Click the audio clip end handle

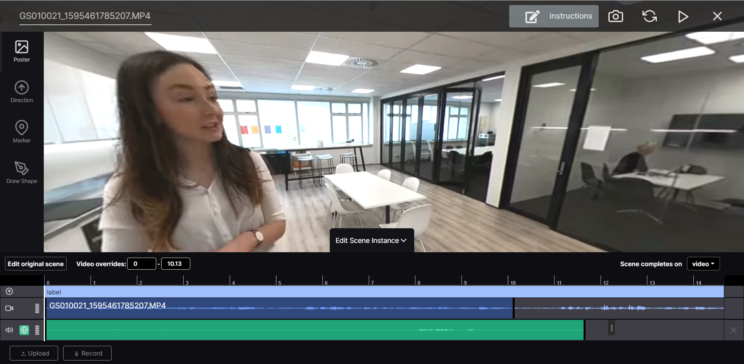584,330
